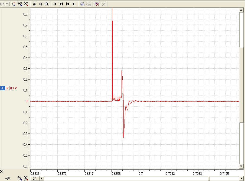
Task: Zoom out horizontally with the bottom magnifier
Action: point(19,178)
